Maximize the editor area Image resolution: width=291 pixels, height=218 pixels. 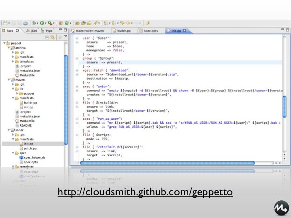[287, 30]
